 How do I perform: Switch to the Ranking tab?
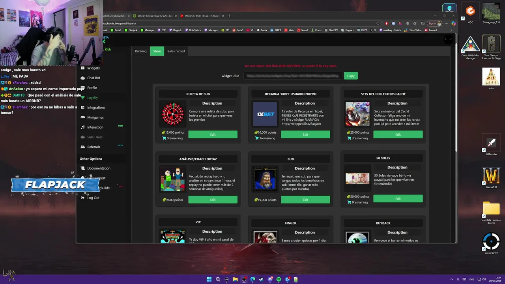pos(140,51)
